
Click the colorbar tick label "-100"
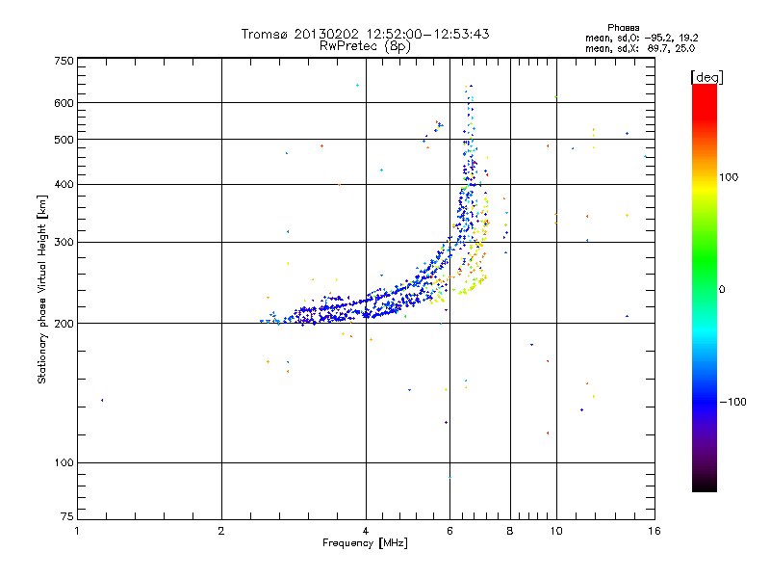[x=733, y=402]
